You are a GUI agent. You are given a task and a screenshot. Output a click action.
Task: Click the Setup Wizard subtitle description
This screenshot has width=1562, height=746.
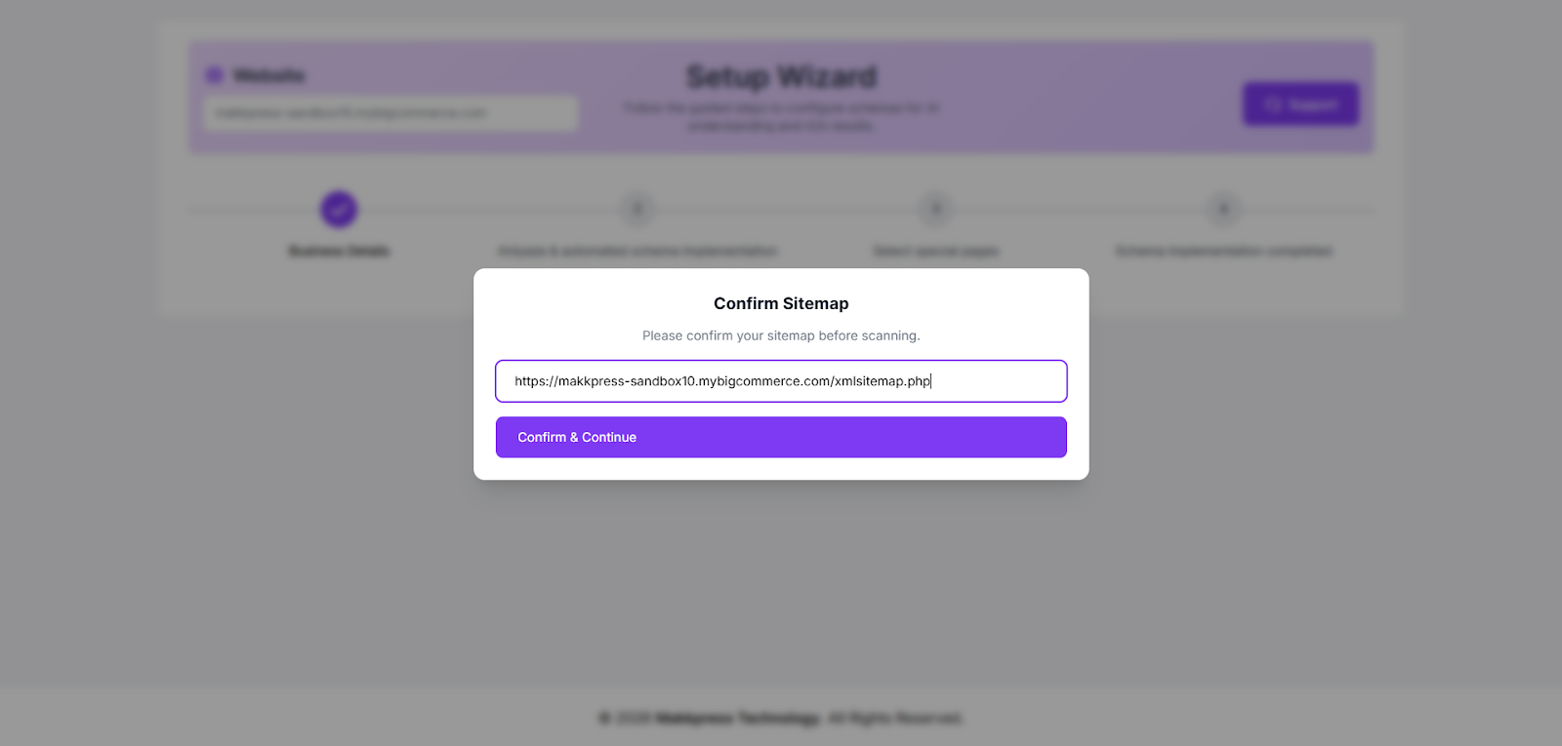pos(781,116)
